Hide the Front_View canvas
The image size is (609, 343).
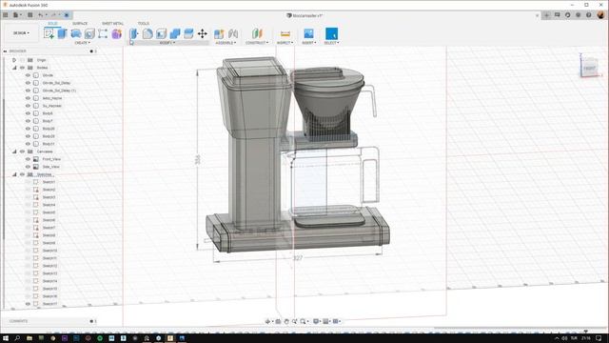coord(28,159)
